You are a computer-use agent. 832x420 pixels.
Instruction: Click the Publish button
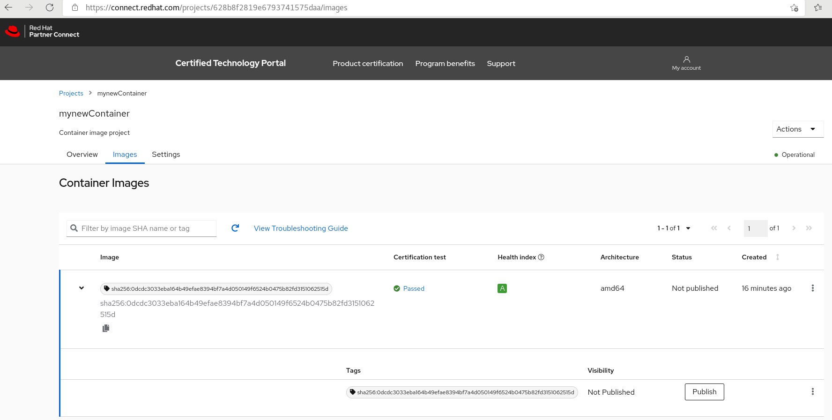pos(704,392)
